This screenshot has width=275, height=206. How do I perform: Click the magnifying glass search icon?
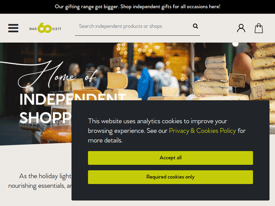point(195,26)
